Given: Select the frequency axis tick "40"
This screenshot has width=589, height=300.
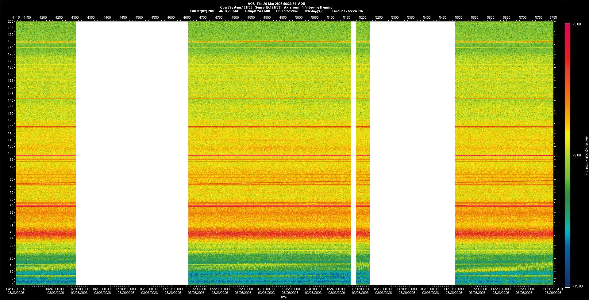Looking at the screenshot, I should (12, 232).
